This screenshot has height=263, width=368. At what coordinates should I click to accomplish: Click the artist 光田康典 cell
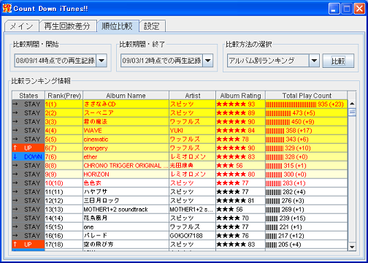click(193, 166)
